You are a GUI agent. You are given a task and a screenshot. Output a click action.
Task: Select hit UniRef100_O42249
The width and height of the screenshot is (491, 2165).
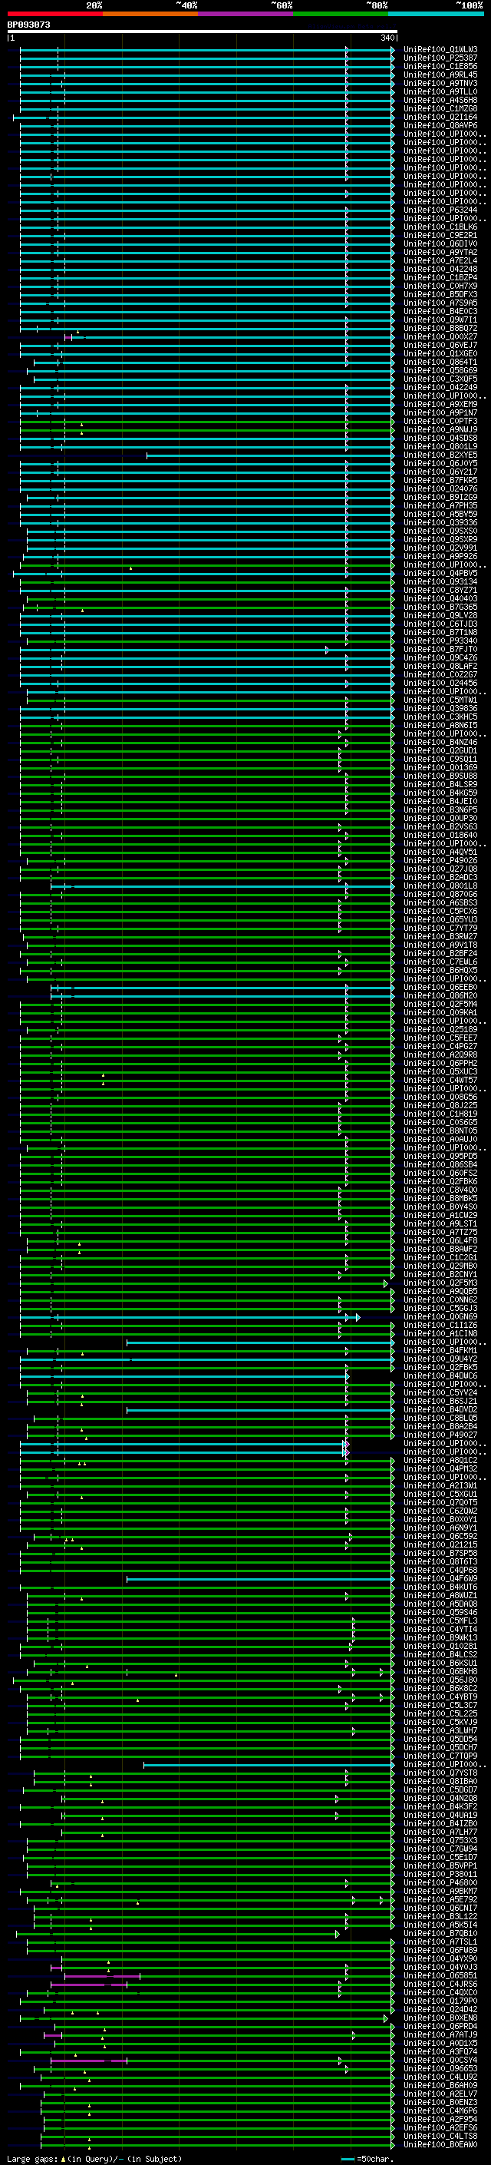coord(440,387)
